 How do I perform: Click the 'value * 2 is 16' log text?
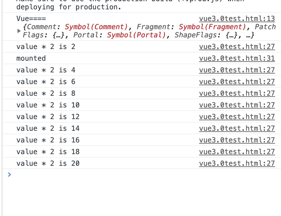pos(48,140)
